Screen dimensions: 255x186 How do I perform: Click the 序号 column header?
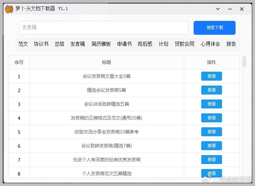tap(19, 63)
